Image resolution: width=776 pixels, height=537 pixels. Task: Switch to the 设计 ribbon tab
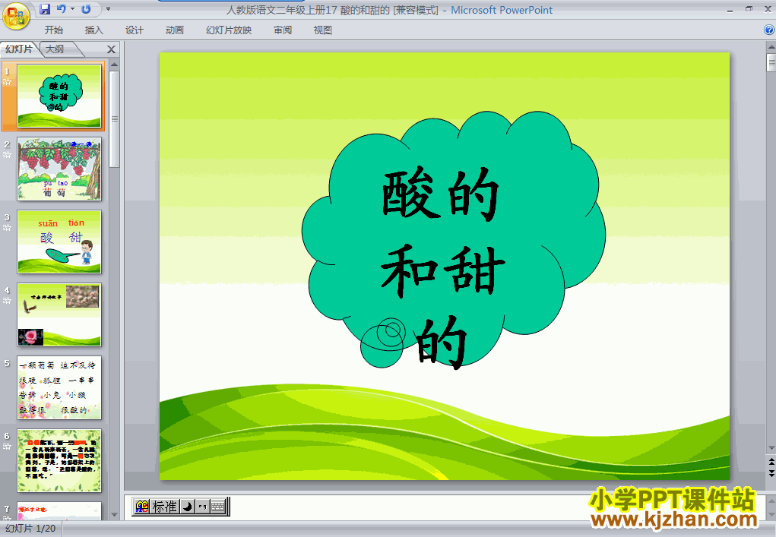134,30
